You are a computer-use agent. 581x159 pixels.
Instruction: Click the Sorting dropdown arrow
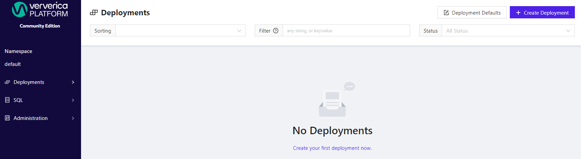(x=239, y=31)
